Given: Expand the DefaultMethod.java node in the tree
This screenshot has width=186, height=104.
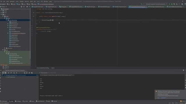Looking at the screenshot, I should pos(8,28).
